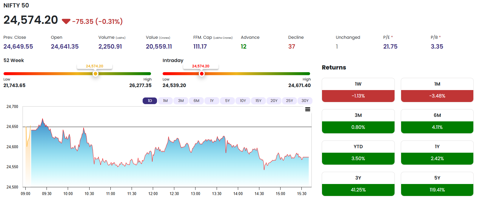This screenshot has width=479, height=201.
Task: Select the 25Y chart range
Action: pos(289,101)
